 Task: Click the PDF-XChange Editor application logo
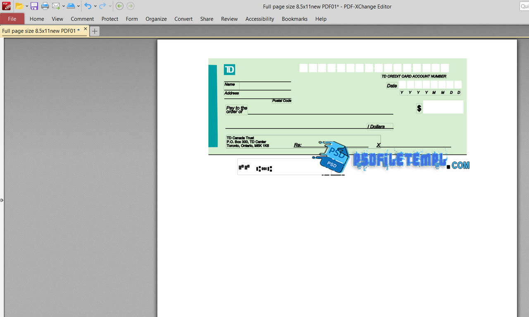pos(6,6)
